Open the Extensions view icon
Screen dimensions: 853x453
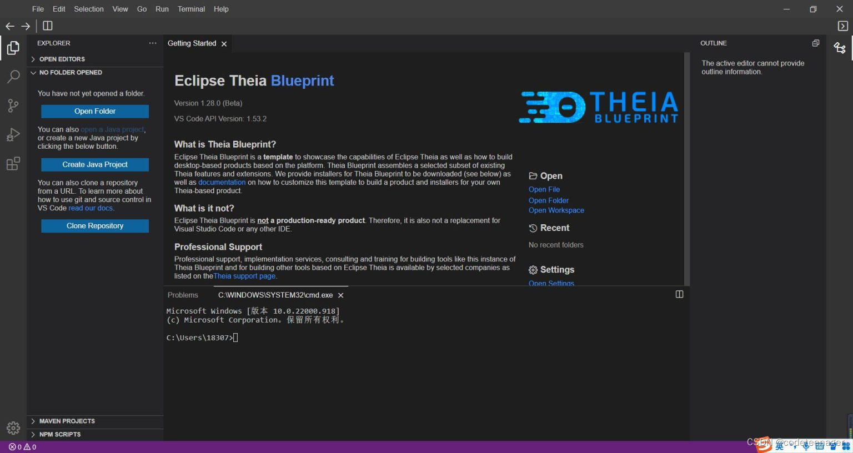13,163
